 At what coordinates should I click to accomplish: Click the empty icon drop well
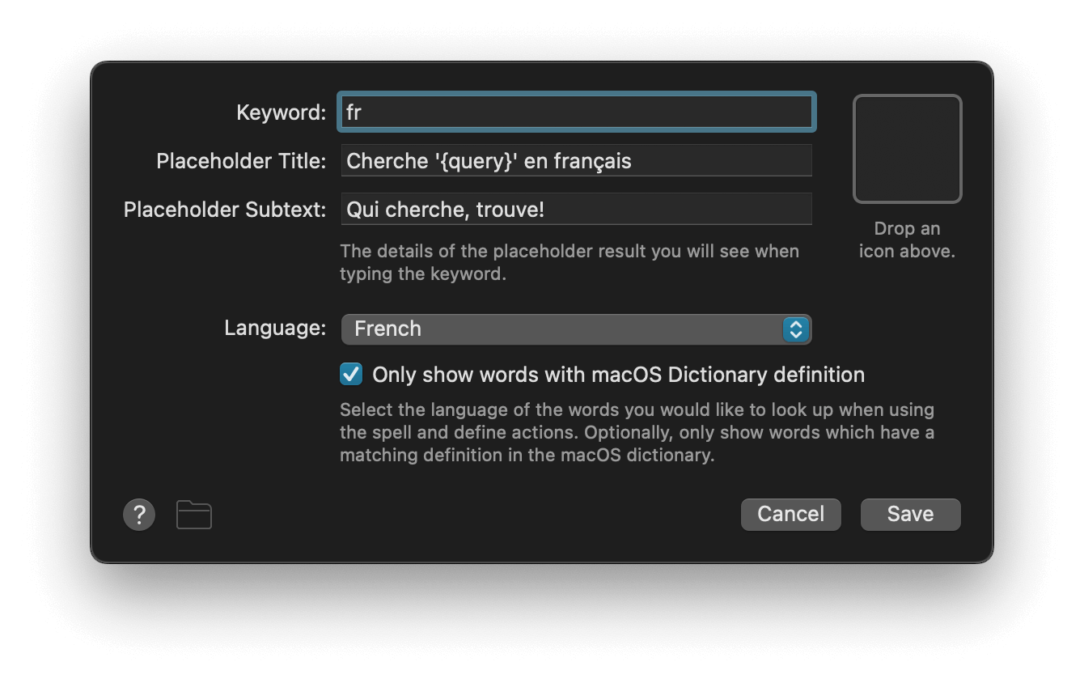point(907,148)
